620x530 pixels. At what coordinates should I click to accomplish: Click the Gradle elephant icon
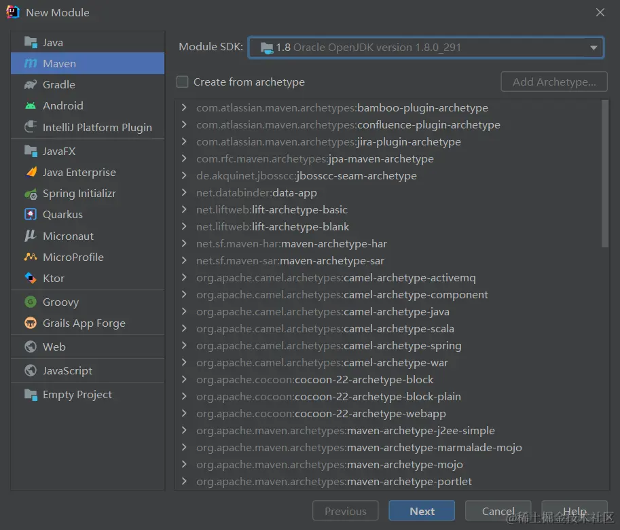click(31, 85)
